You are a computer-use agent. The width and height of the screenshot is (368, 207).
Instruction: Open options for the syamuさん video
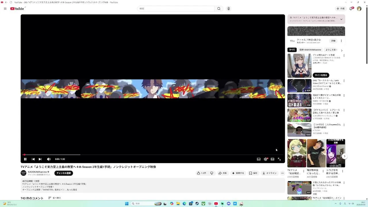(344, 125)
